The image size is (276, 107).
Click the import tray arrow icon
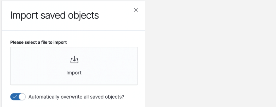pos(74,60)
